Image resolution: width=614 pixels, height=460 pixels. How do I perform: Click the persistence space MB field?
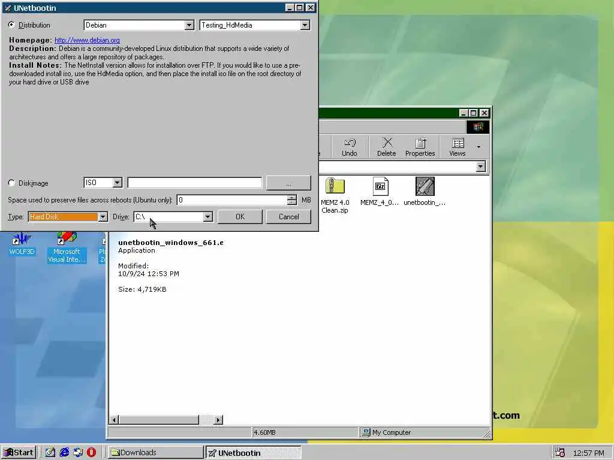pos(233,200)
